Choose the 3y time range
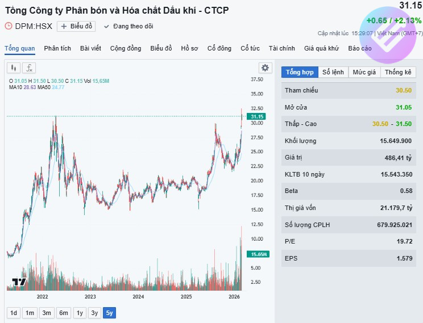This screenshot has height=323, width=423. pos(94,313)
